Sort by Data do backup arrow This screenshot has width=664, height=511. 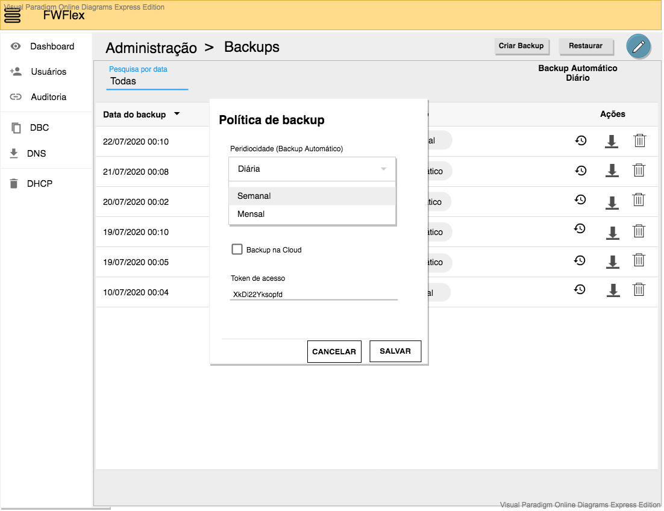pyautogui.click(x=177, y=114)
